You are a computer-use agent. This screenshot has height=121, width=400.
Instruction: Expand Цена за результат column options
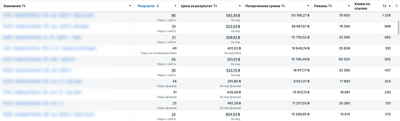click(x=240, y=6)
